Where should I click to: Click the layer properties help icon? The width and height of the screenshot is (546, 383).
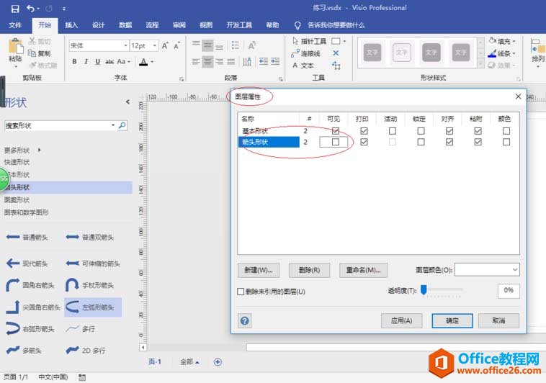tap(245, 320)
